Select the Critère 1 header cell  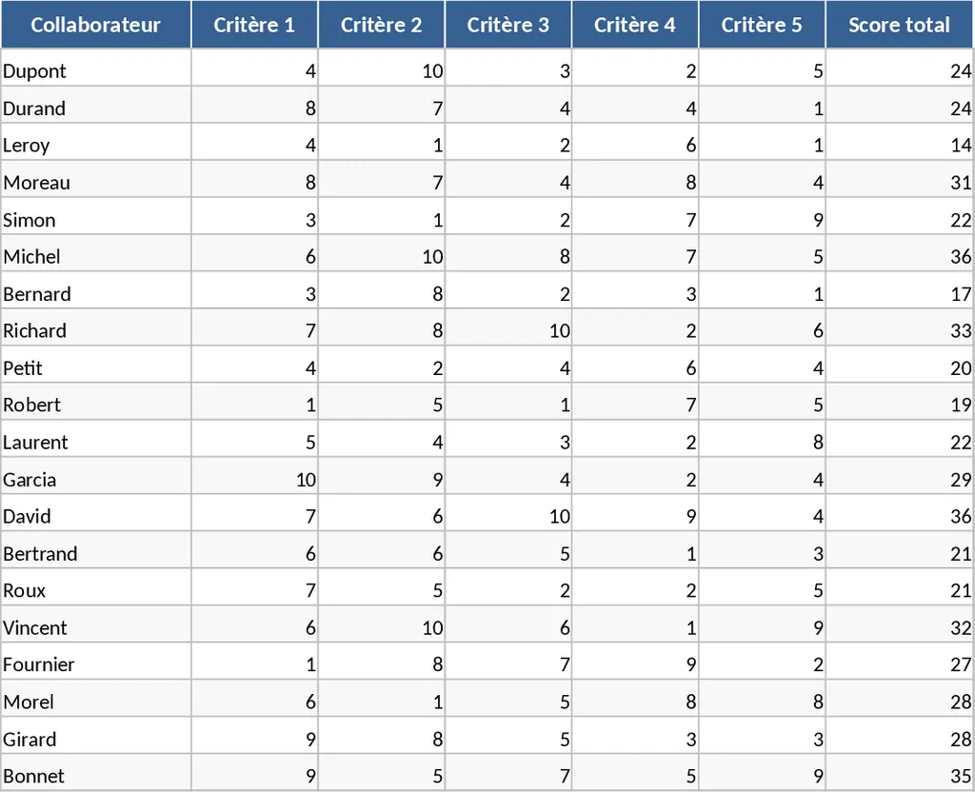[x=254, y=25]
